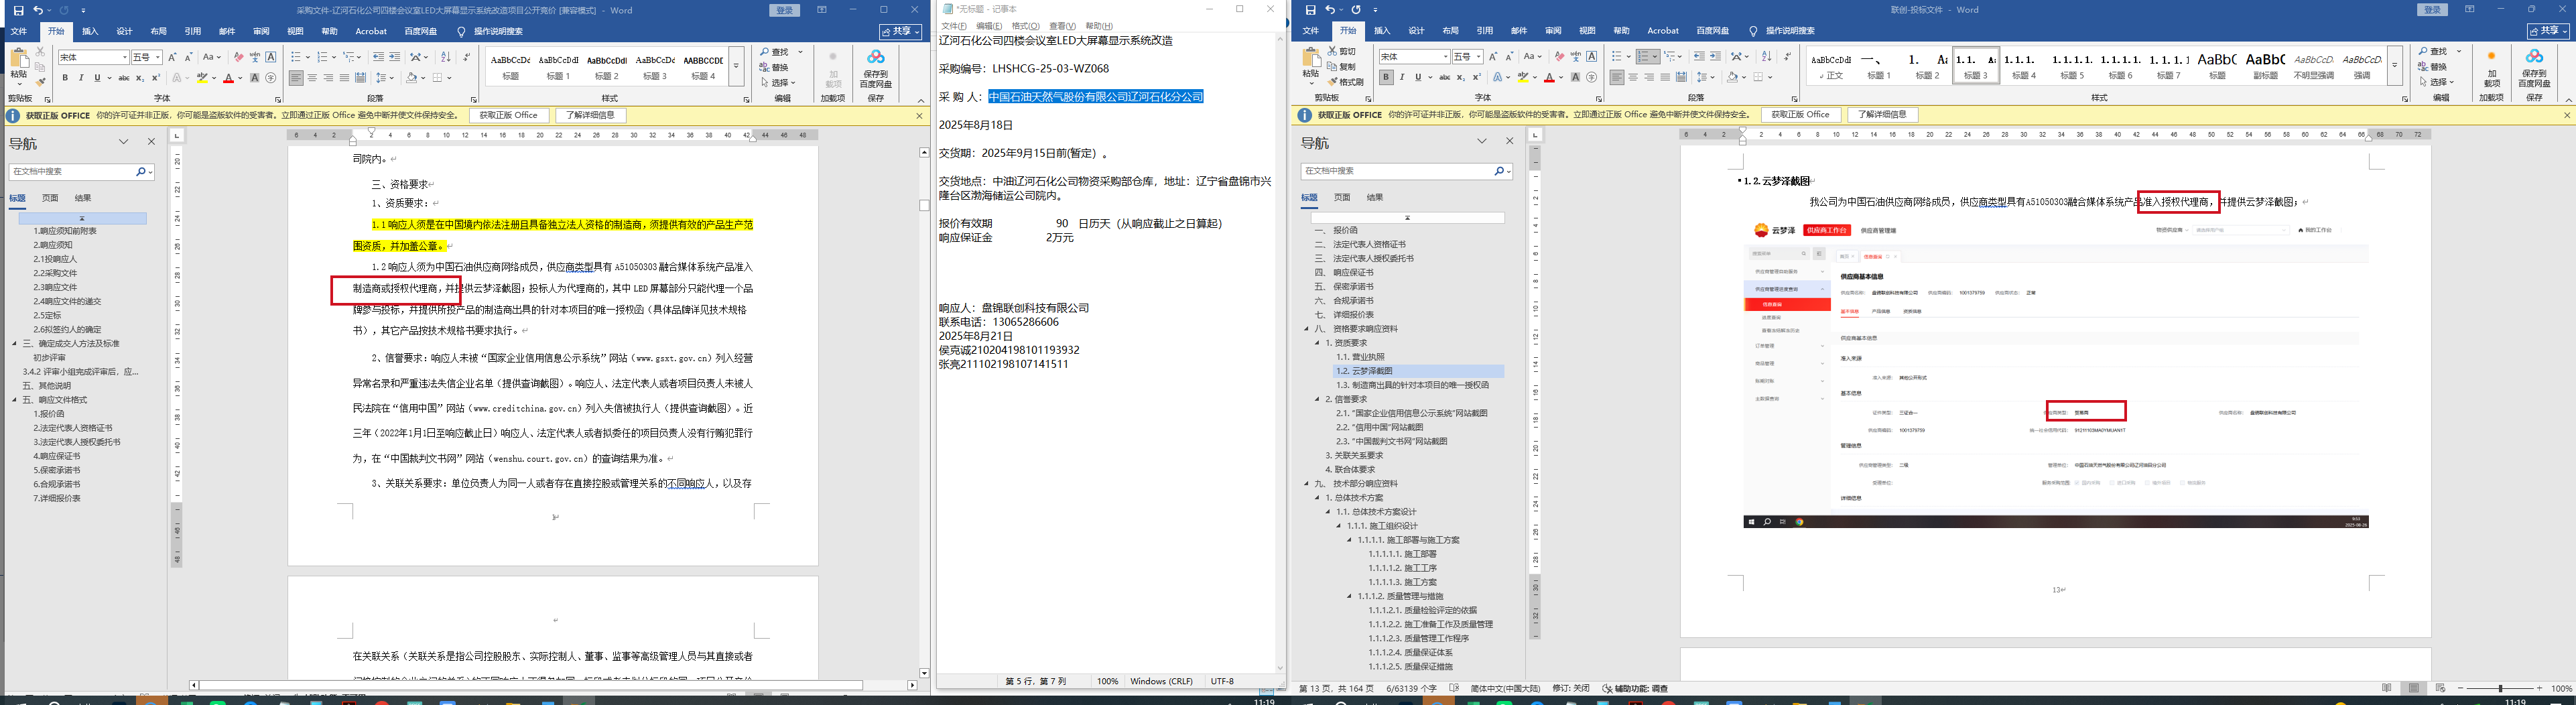The height and width of the screenshot is (705, 2576).
Task: Toggle superscript in the 采购文件 Word ribbon
Action: 155,78
